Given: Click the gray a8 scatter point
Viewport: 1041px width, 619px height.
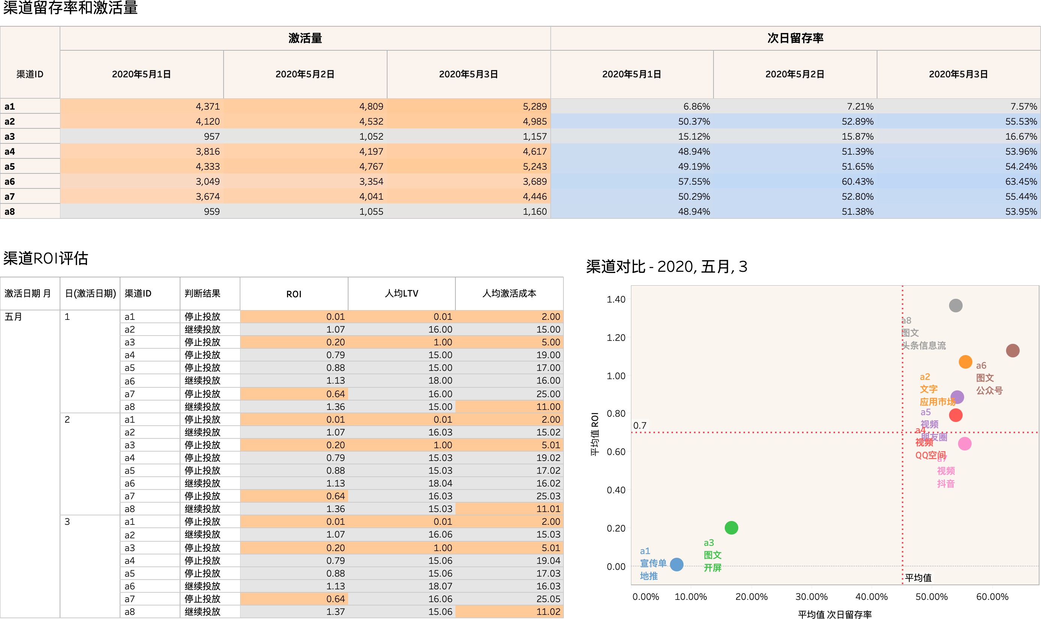Looking at the screenshot, I should (955, 305).
